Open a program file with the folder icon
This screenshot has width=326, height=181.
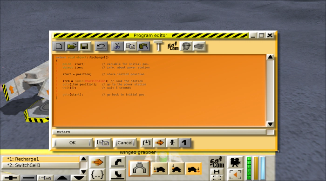click(x=72, y=46)
